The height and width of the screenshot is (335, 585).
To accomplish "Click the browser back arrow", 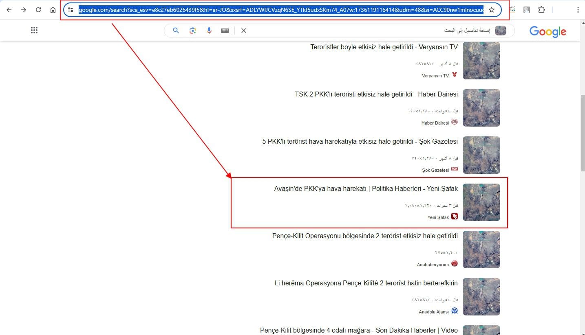I will point(9,10).
